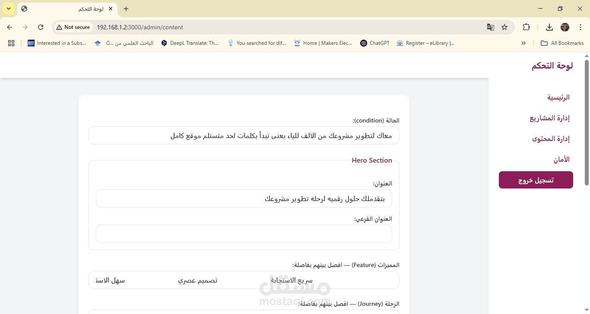Open the apps grid icon in bookmarks bar
The width and height of the screenshot is (590, 314).
[x=11, y=43]
